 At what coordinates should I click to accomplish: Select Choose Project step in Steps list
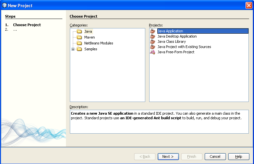[x=27, y=25]
